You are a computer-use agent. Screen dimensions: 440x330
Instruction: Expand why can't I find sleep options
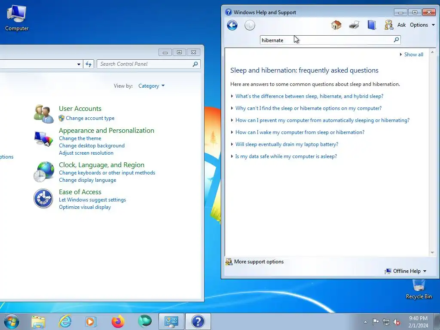[x=309, y=108]
